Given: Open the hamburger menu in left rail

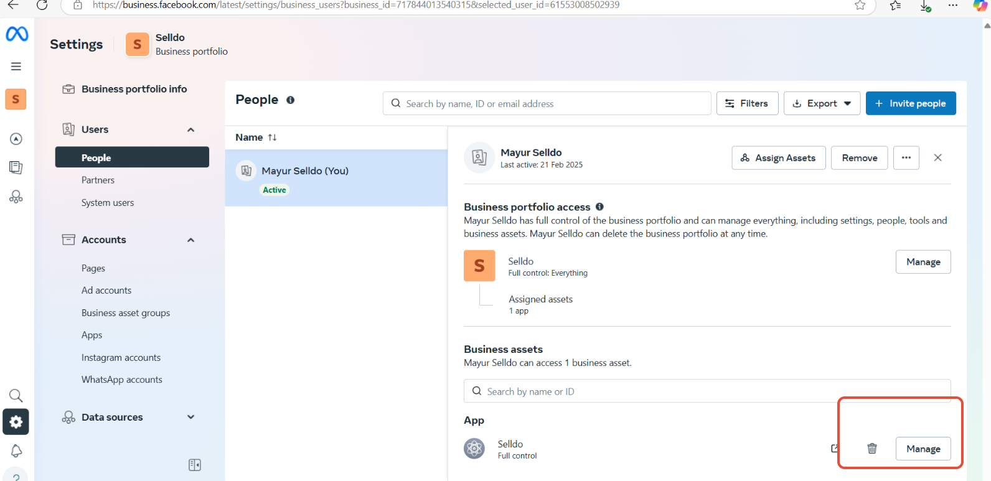Looking at the screenshot, I should pos(16,67).
